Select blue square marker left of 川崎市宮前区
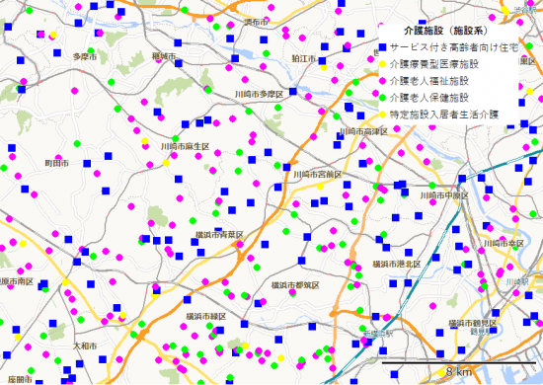The image size is (543, 385). (286, 167)
